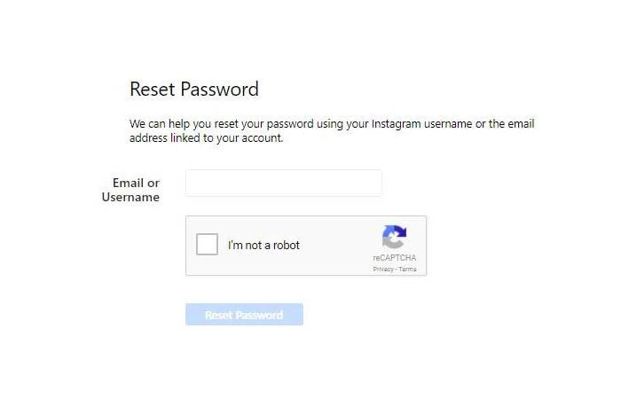Click the "Reset Password" page heading
Image resolution: width=621 pixels, height=399 pixels.
tap(193, 89)
